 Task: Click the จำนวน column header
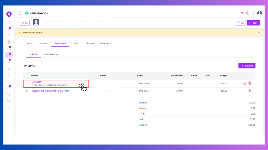point(140,76)
